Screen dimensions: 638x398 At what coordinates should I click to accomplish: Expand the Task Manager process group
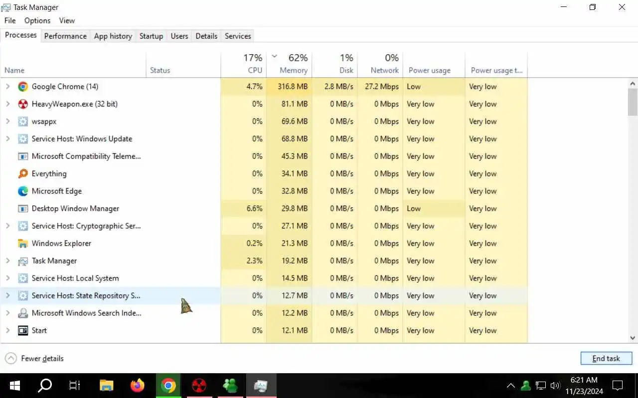(x=8, y=261)
